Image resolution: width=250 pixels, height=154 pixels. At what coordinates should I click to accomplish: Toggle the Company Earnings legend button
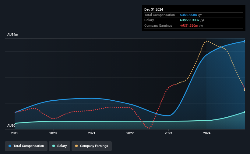click(92, 146)
